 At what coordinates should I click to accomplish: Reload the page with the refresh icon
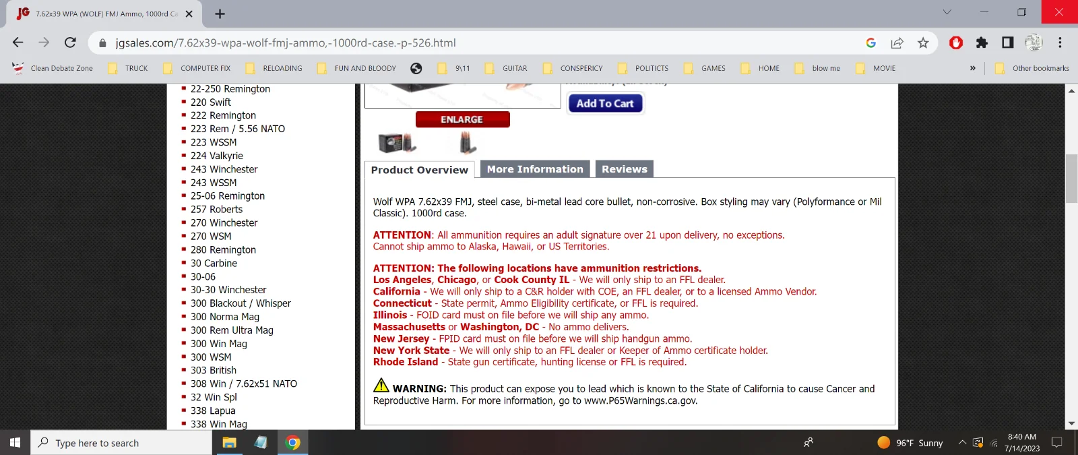click(x=70, y=42)
